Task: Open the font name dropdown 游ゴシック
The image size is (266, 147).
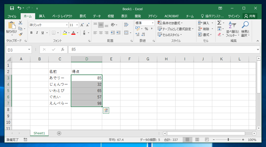Action: 67,25
